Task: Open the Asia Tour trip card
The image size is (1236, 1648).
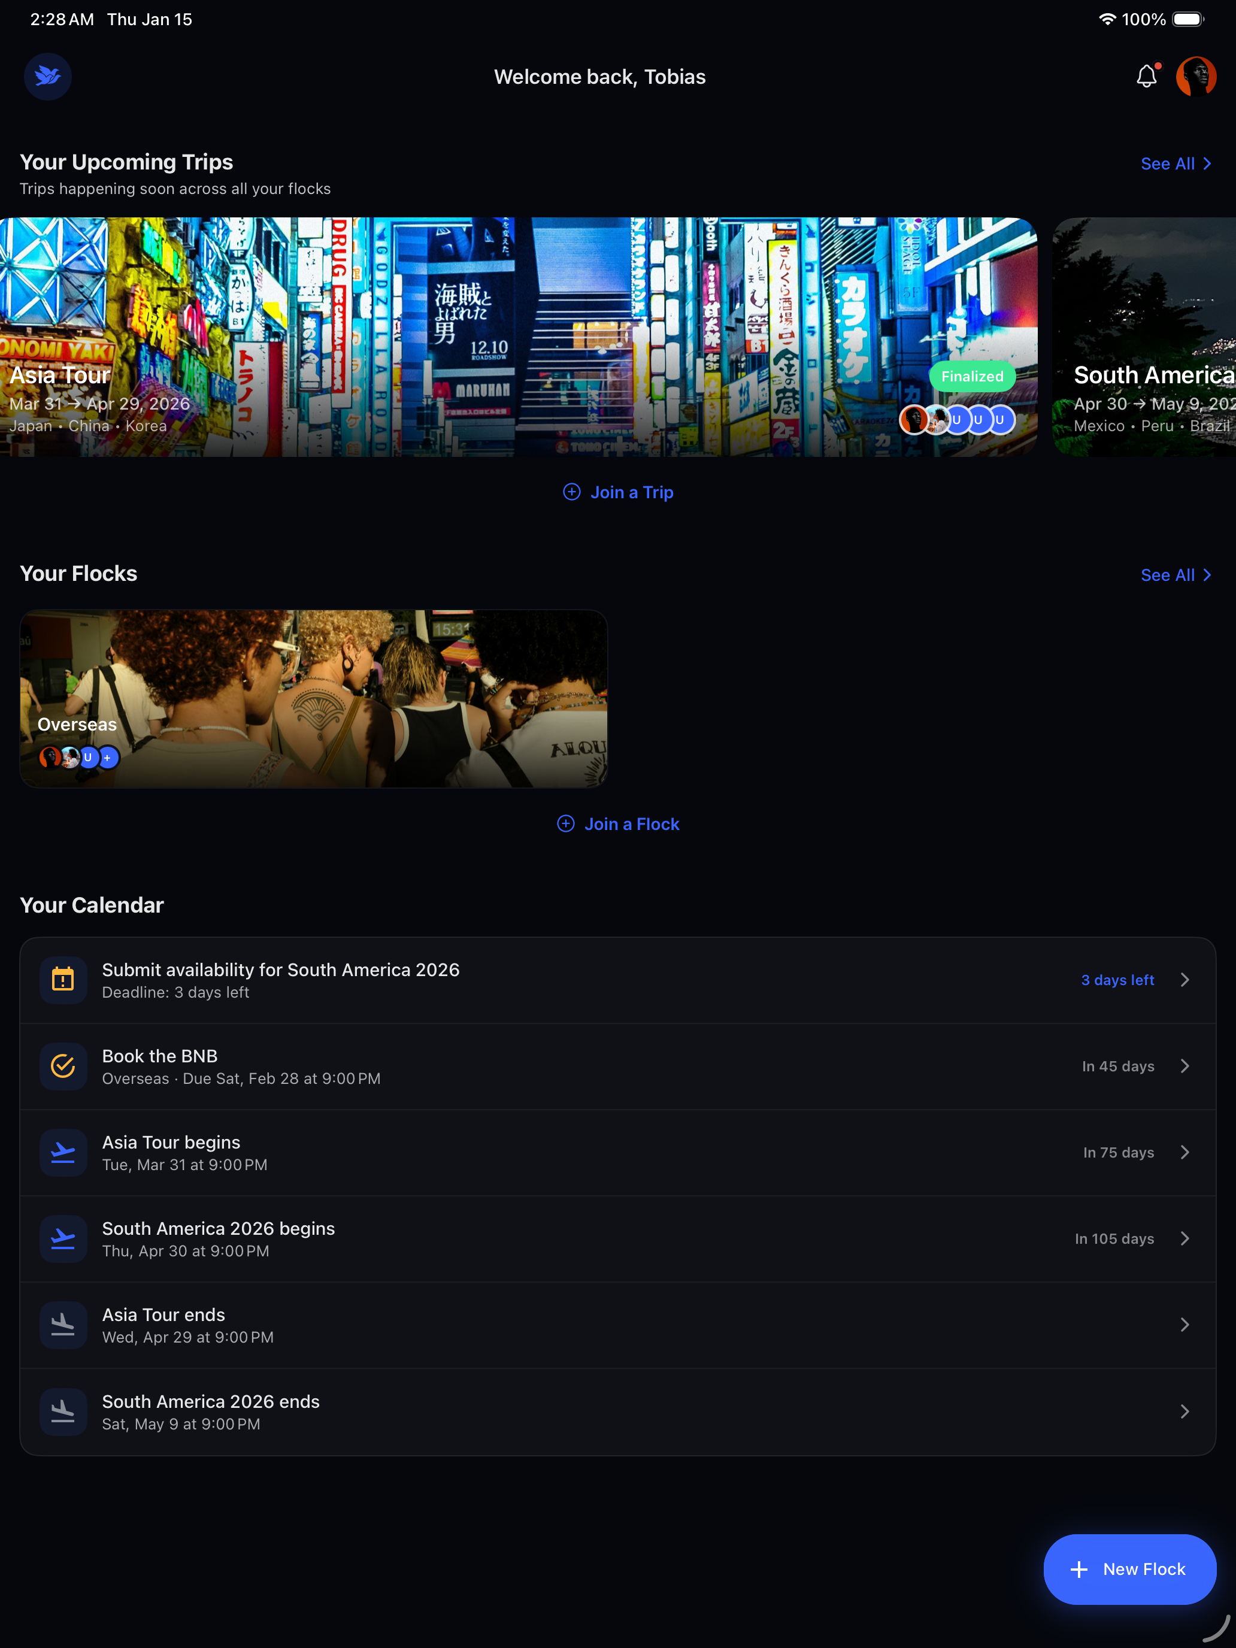Action: [x=519, y=337]
